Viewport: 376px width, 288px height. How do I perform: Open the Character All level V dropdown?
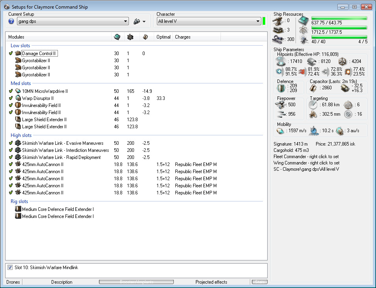[x=209, y=21]
